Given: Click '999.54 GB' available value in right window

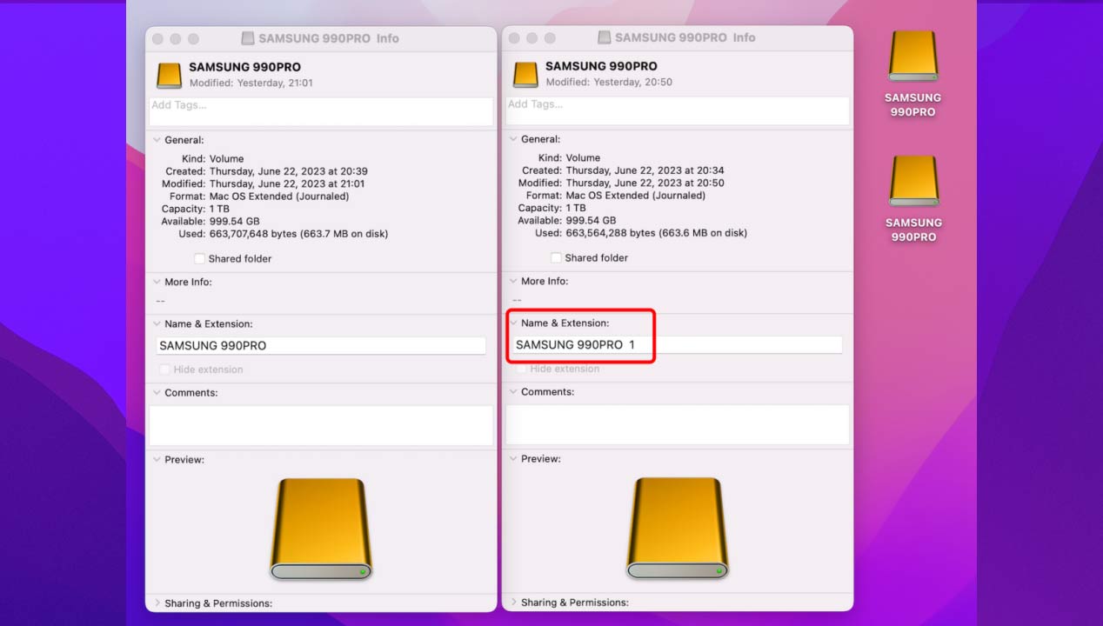Looking at the screenshot, I should [x=592, y=221].
